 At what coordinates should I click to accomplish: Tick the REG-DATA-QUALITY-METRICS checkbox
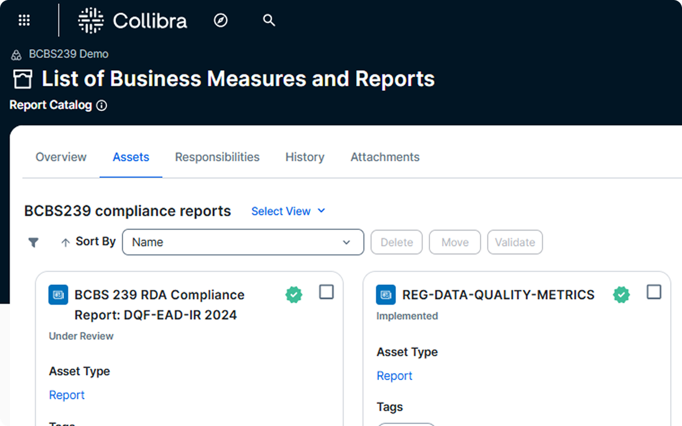click(x=654, y=292)
